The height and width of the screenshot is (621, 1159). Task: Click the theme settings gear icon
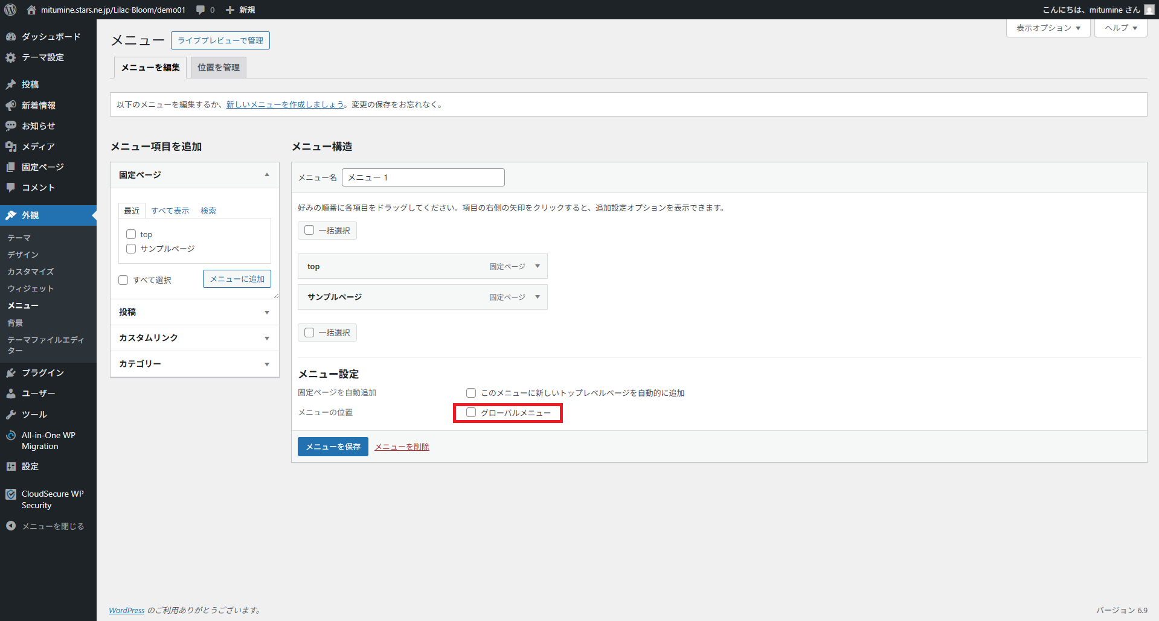click(11, 57)
